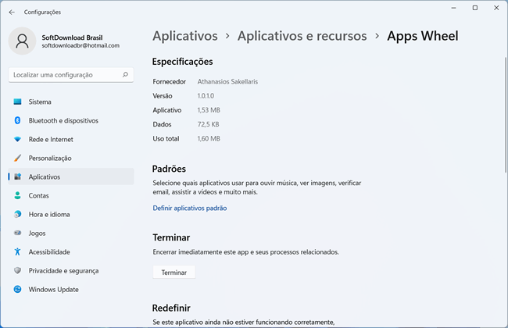
Task: Select Aplicativos in the left navigation
Action: [45, 177]
